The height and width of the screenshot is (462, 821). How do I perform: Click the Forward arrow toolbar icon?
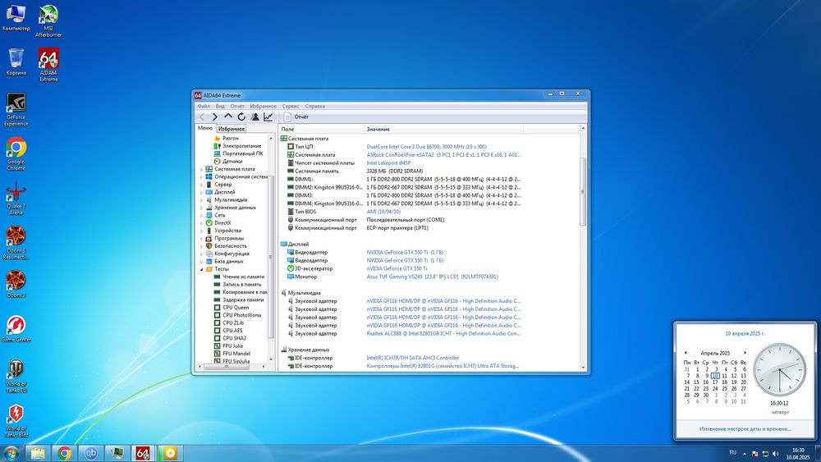[x=215, y=117]
